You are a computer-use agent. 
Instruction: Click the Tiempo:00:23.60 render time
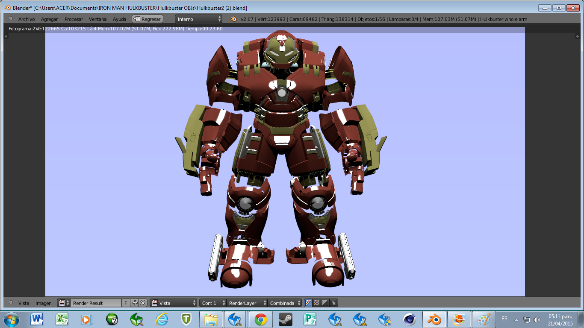[204, 29]
